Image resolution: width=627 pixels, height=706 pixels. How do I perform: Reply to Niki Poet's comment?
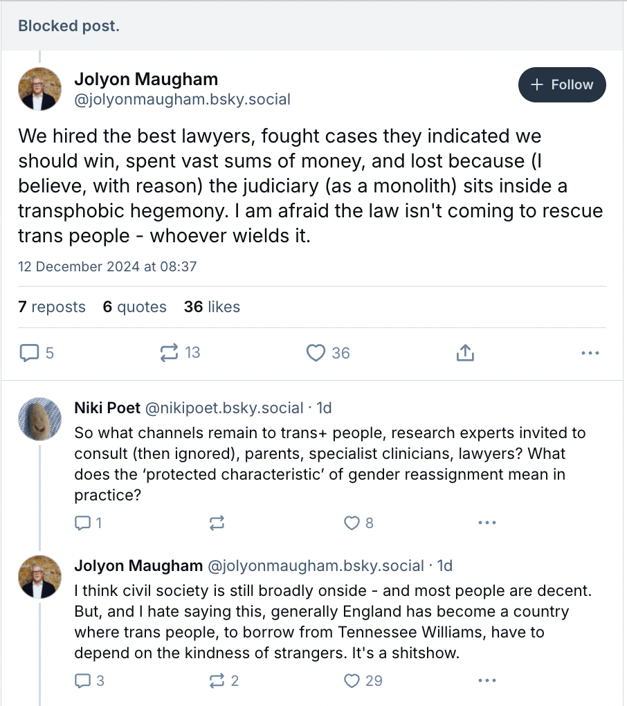tap(83, 523)
